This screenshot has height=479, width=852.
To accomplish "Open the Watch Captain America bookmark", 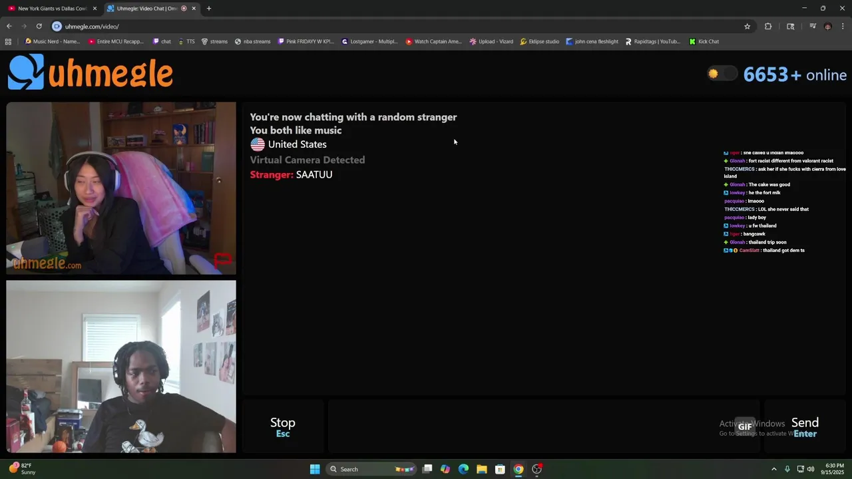I will [433, 41].
